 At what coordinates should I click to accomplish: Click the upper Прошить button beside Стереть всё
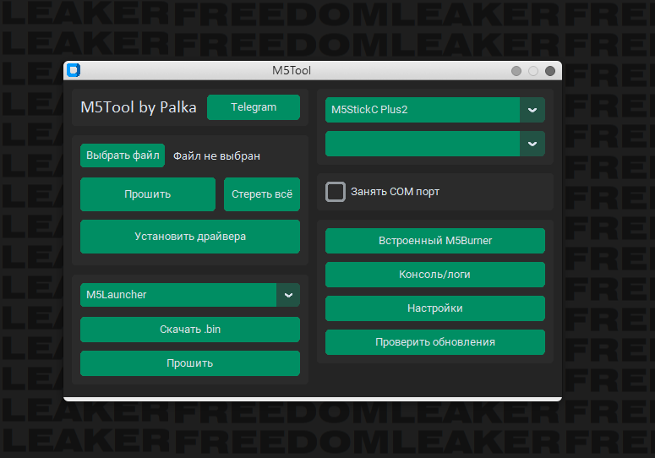148,194
